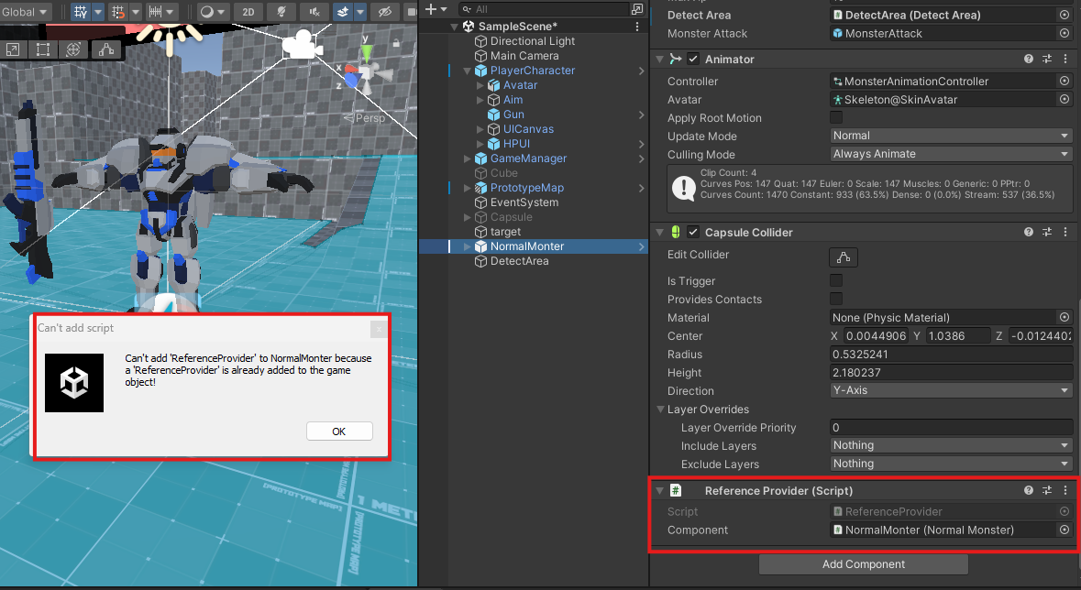Click the green Y axis of orientation gizmo
The width and height of the screenshot is (1081, 590).
point(367,51)
